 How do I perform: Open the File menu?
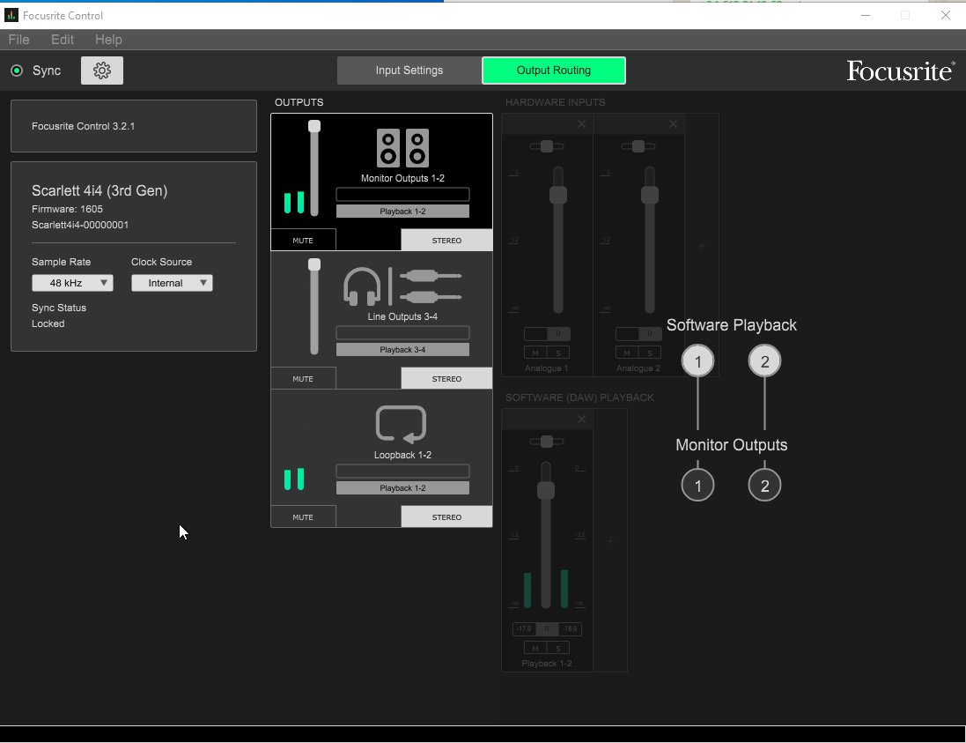[x=19, y=40]
